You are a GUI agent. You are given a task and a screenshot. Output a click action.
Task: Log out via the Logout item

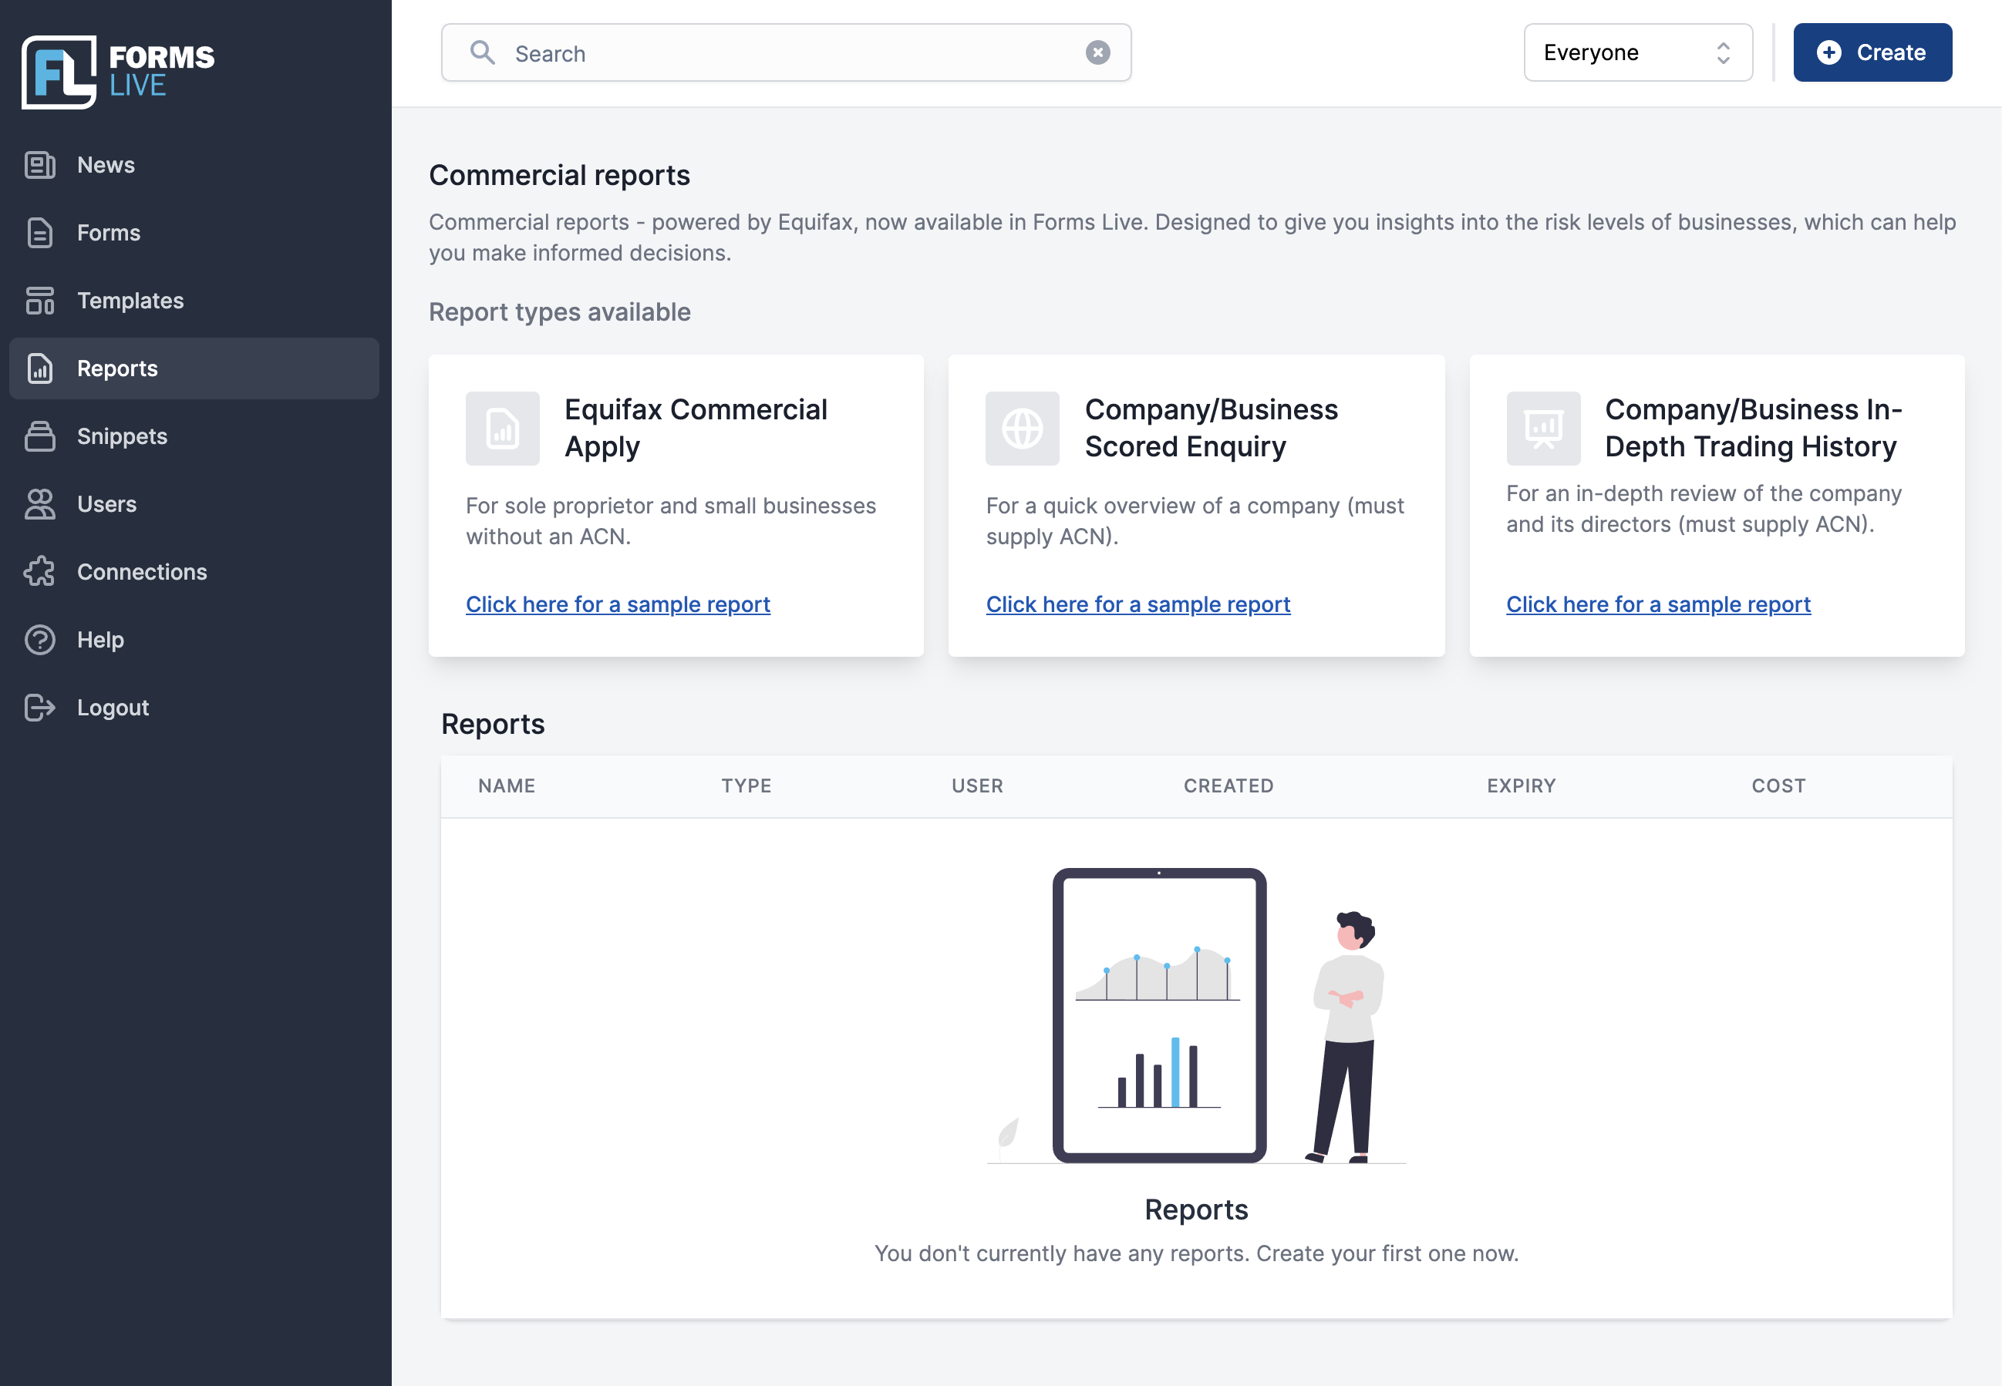[x=194, y=708]
